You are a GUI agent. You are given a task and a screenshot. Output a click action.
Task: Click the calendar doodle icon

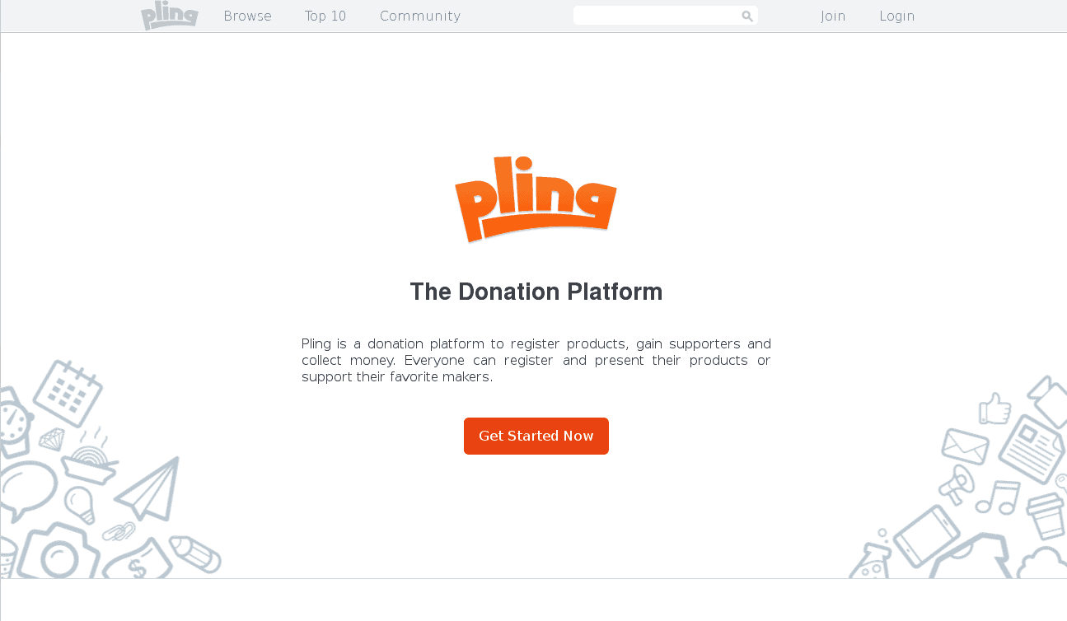click(x=68, y=393)
